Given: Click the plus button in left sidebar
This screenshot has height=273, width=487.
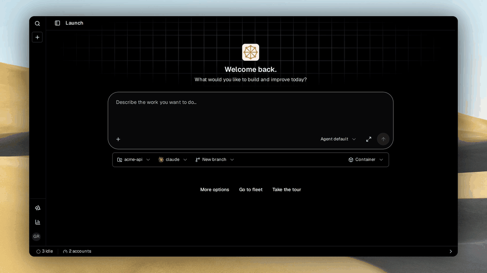Looking at the screenshot, I should tap(37, 37).
